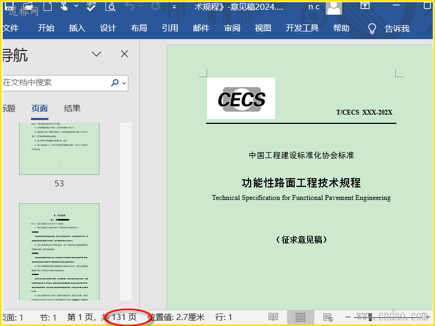This screenshot has width=435, height=326.
Task: Click the zoom in plus button
Action: 428,317
